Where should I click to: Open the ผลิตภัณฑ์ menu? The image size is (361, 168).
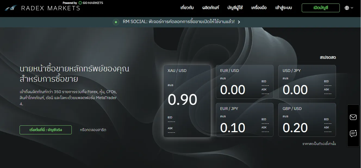coord(211,8)
